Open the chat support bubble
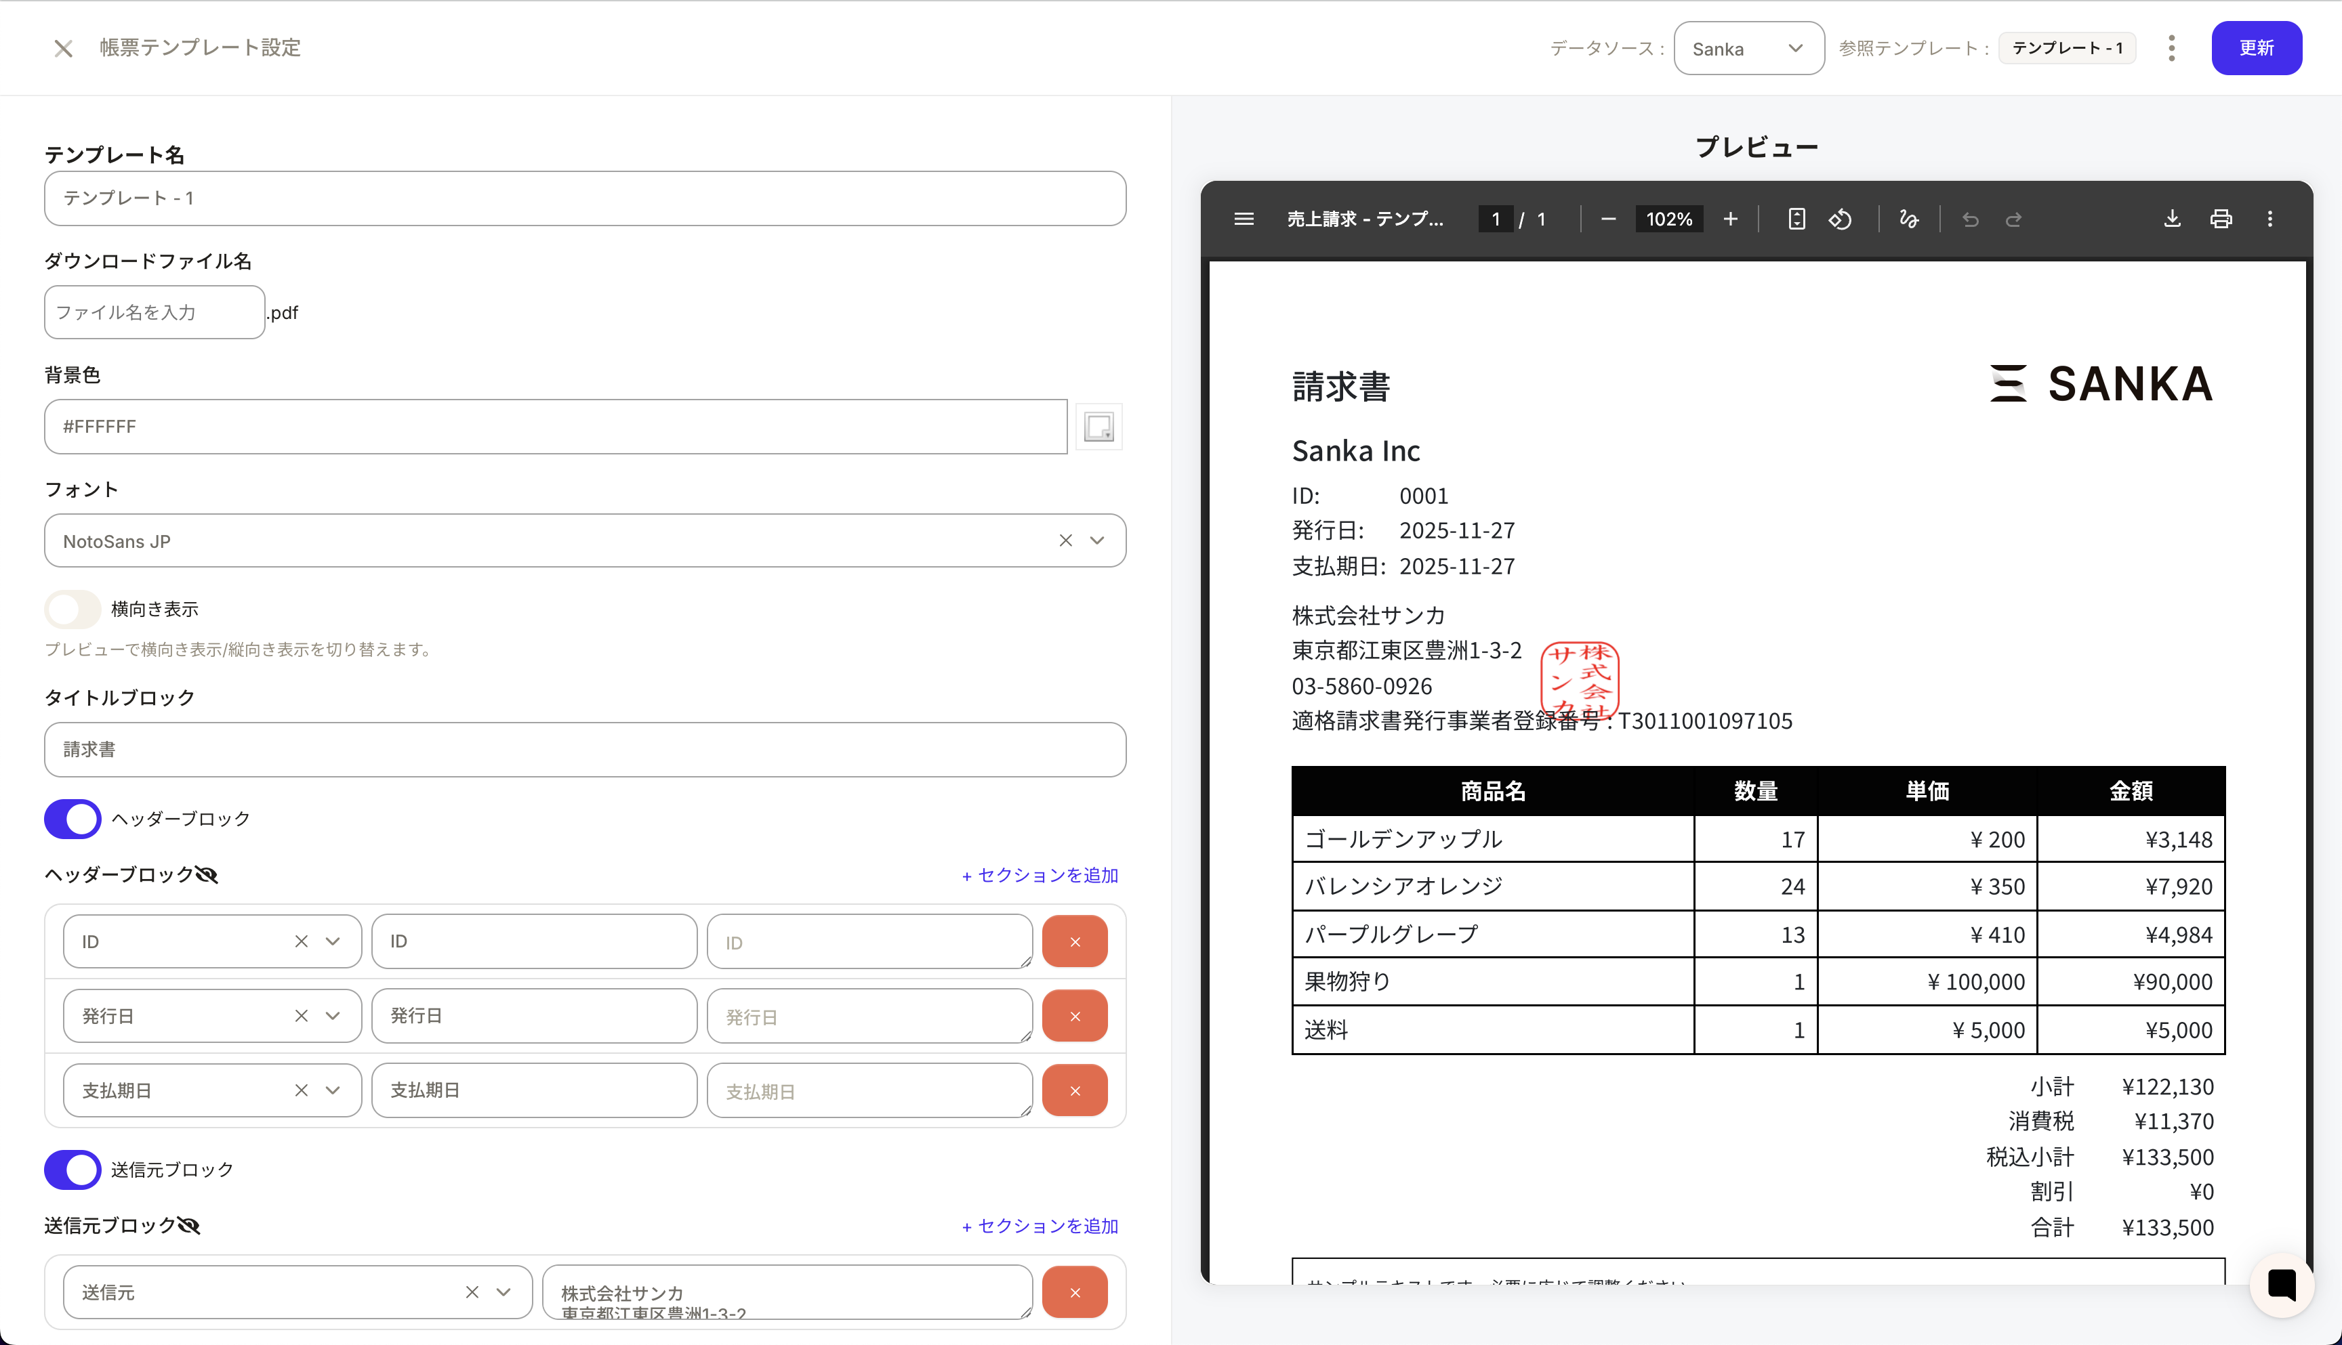The image size is (2342, 1345). pyautogui.click(x=2281, y=1284)
